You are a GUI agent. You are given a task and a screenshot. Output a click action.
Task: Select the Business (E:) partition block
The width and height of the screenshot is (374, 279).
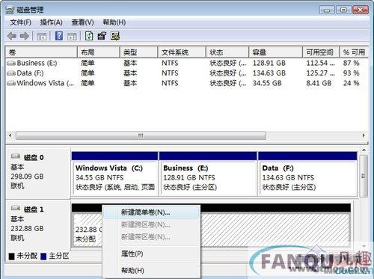(x=208, y=174)
